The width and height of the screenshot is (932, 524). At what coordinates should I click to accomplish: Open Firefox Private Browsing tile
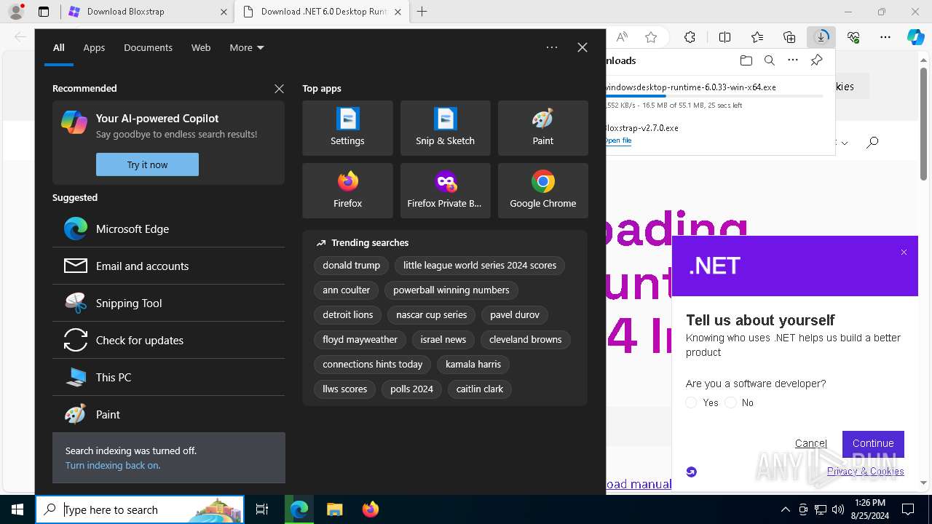pos(445,191)
